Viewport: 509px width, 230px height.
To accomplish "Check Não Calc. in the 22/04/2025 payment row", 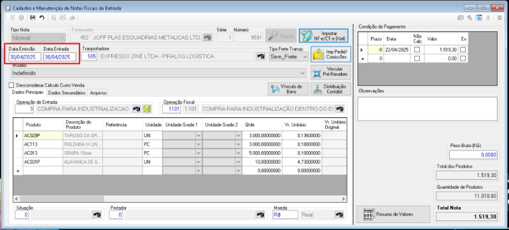I will (417, 50).
